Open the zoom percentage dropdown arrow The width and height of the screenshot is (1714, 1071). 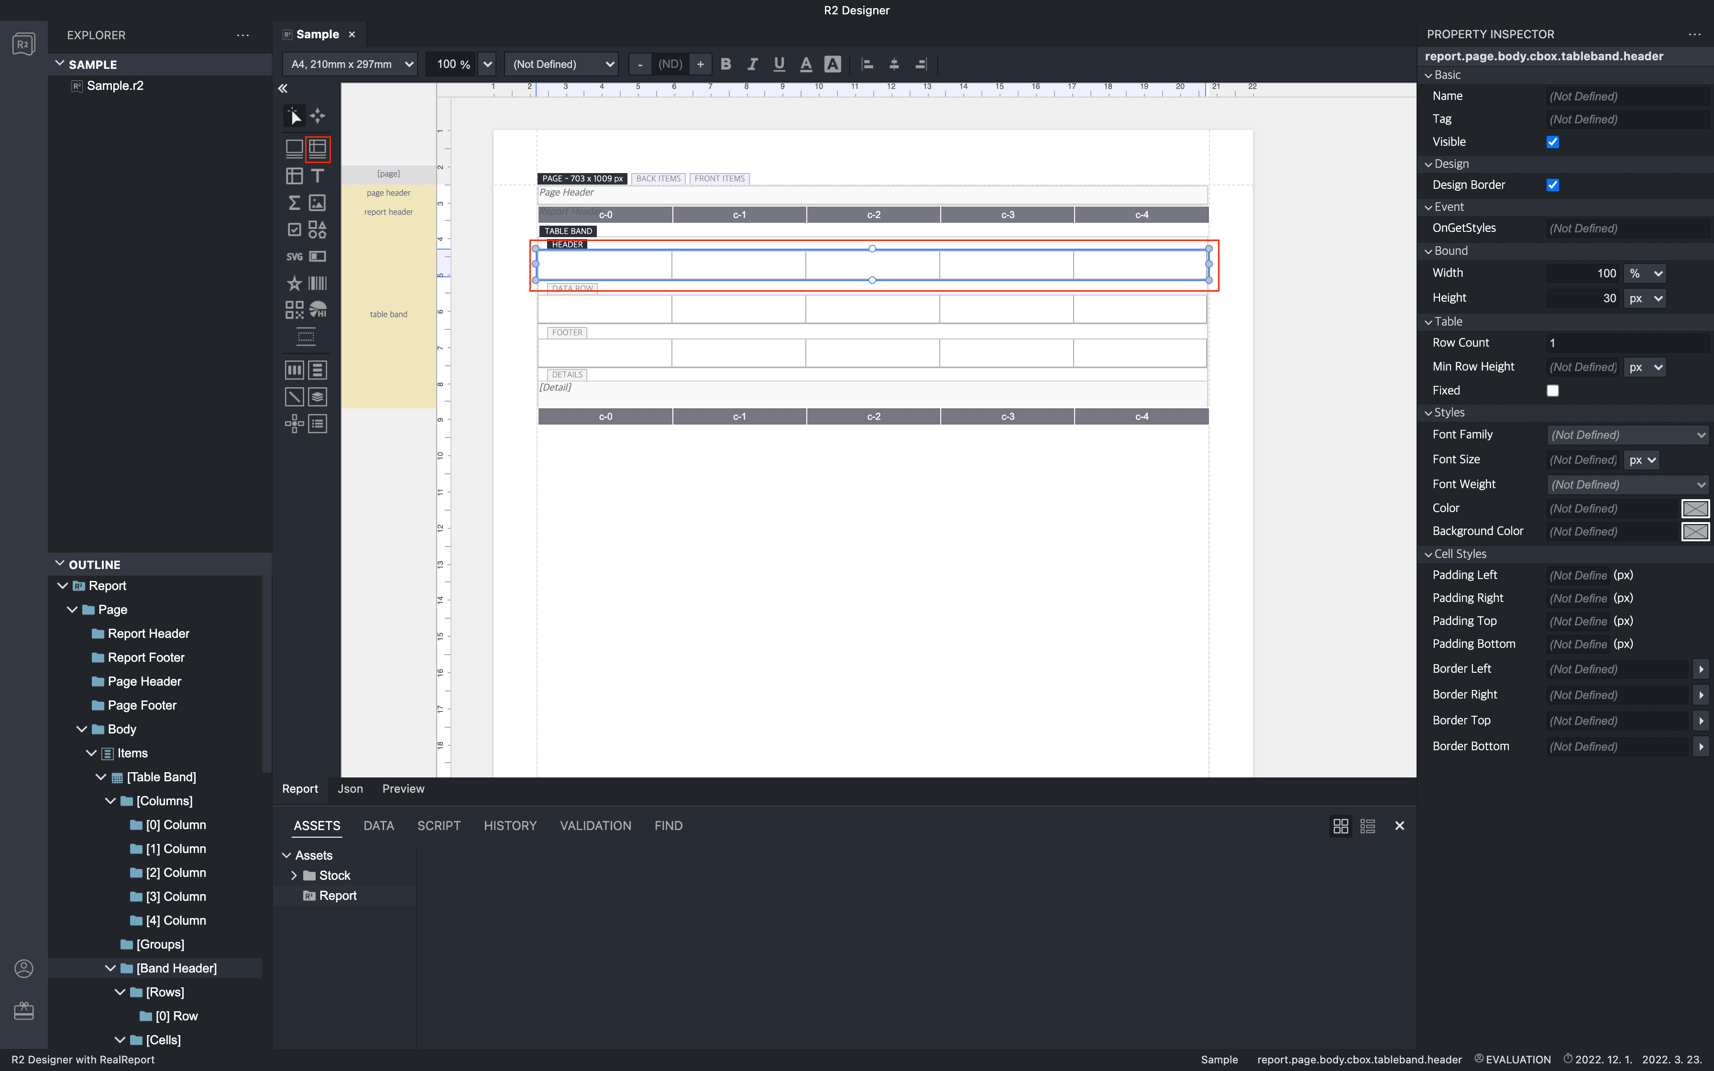coord(487,64)
